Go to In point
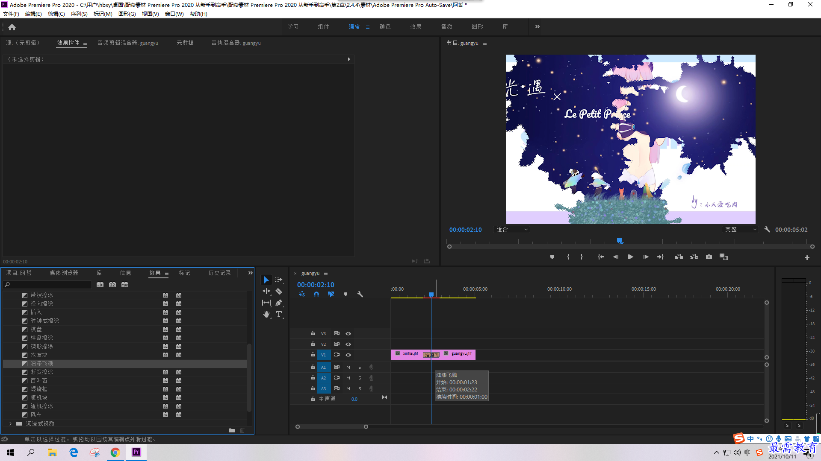The width and height of the screenshot is (821, 461). pos(601,257)
